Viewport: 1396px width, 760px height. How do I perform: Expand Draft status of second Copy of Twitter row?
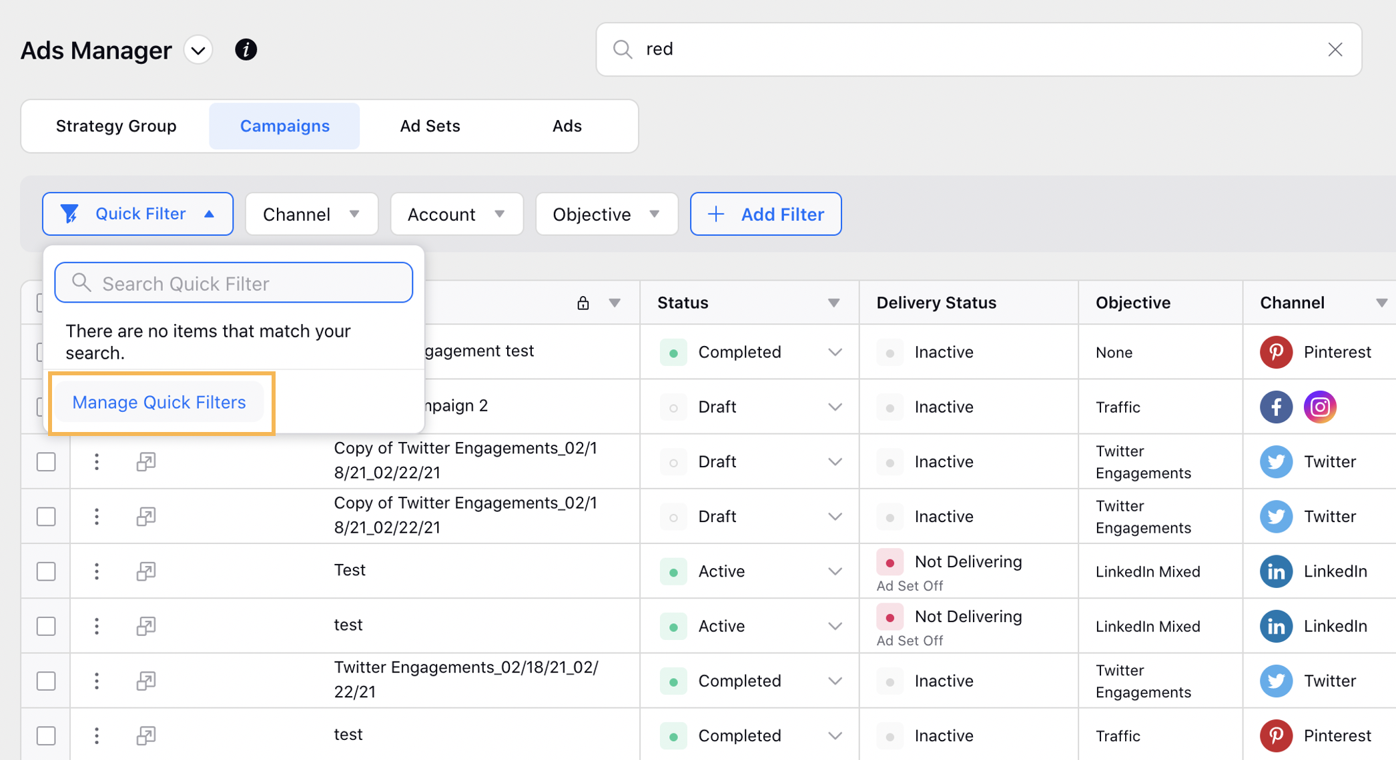835,517
